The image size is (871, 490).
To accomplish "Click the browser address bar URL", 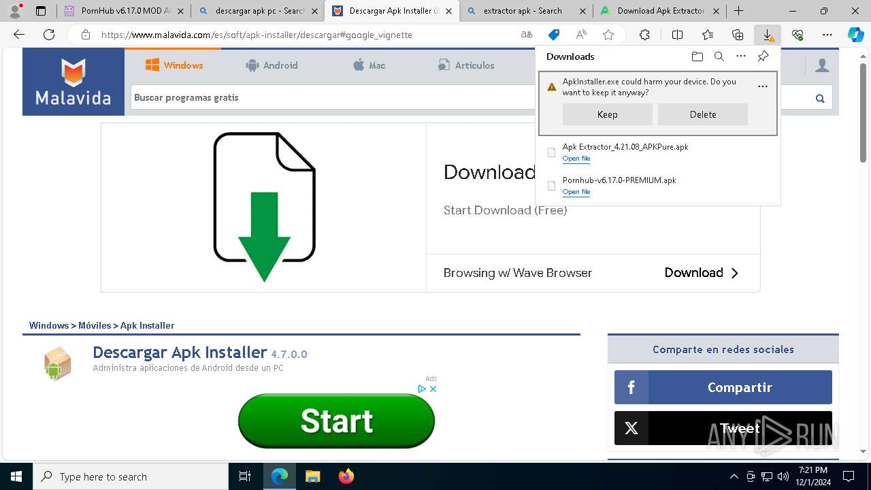I will [x=257, y=35].
